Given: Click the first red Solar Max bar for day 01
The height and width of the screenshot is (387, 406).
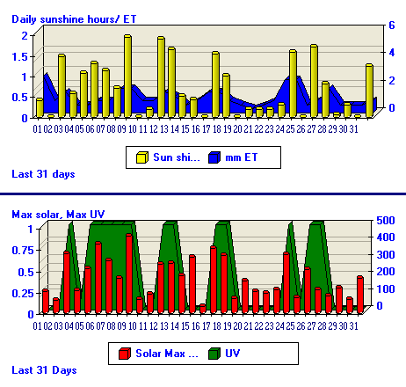Looking at the screenshot, I should click(x=45, y=302).
